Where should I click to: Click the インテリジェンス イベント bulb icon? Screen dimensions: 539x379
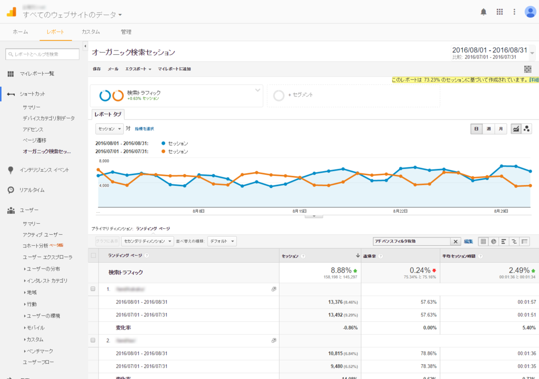[11, 170]
